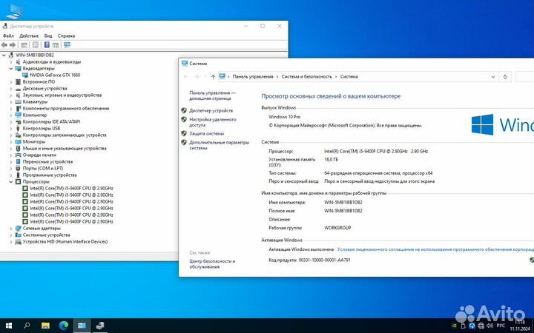Select NVIDIA GeForce GTX 1660 device
The width and height of the screenshot is (534, 333).
pyautogui.click(x=55, y=75)
